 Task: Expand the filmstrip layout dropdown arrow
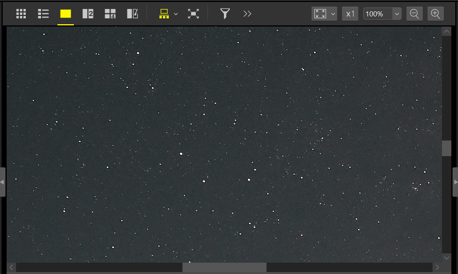[176, 14]
